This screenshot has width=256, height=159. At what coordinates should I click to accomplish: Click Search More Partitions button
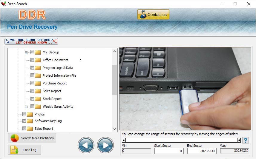point(32,138)
